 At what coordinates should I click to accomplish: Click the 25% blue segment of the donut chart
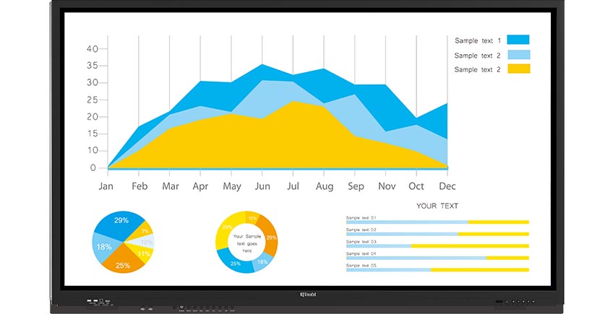click(x=236, y=264)
